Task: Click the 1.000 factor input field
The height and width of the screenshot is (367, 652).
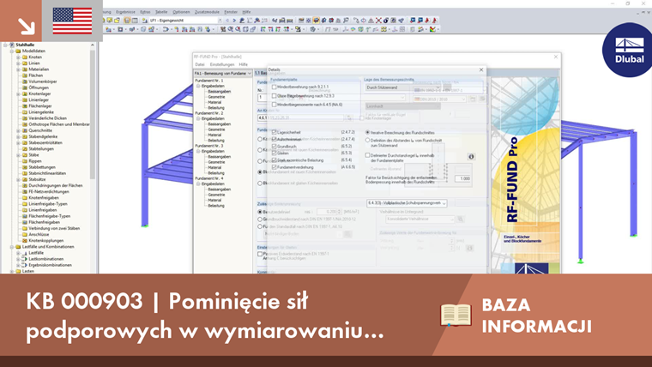Action: [462, 178]
